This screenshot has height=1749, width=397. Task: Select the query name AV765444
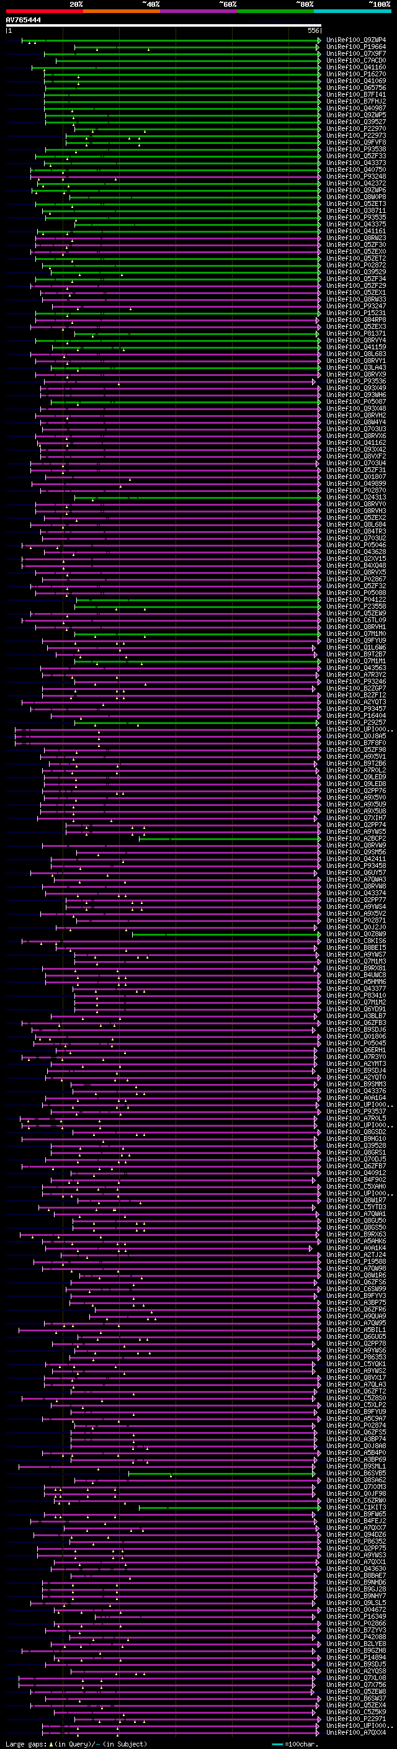point(23,20)
